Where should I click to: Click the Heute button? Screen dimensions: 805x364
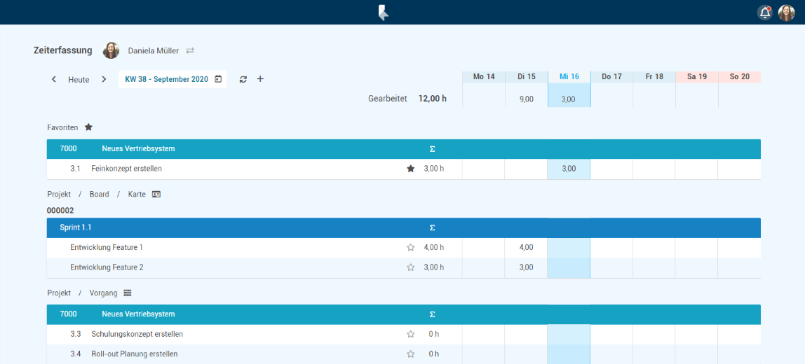79,79
